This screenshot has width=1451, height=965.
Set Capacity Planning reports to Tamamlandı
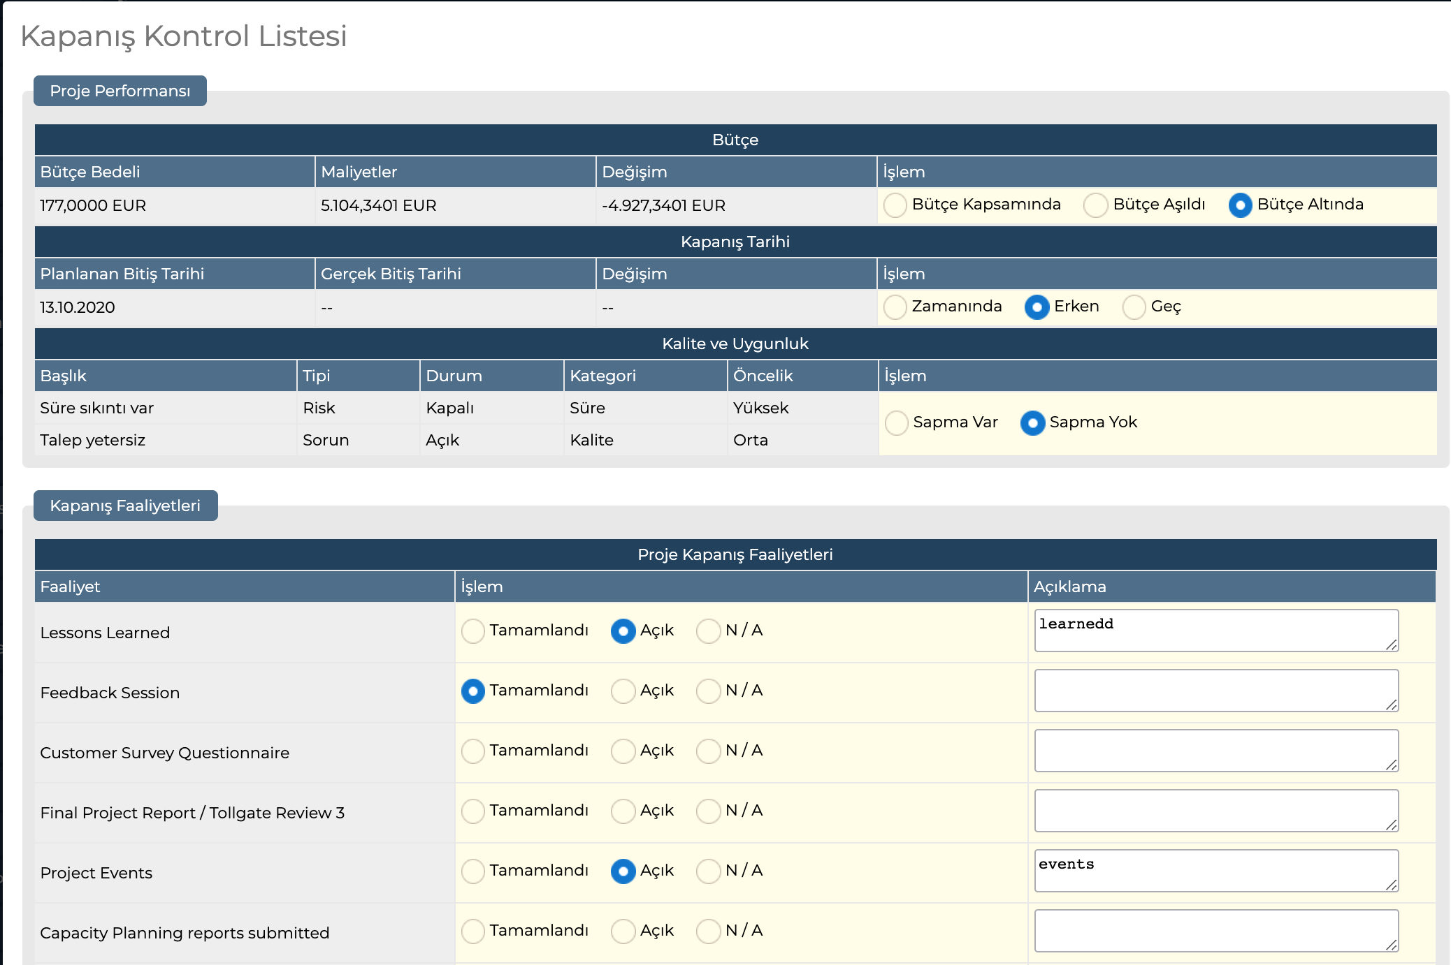[x=473, y=931]
